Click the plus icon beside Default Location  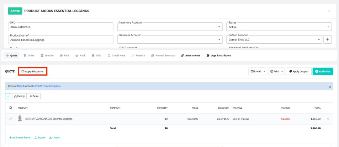[327, 39]
